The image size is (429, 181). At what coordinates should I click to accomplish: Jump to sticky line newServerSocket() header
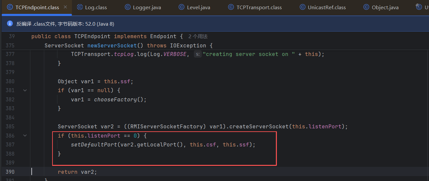click(112, 45)
